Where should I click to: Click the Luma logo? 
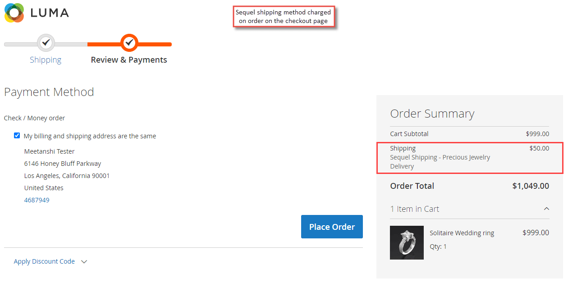(x=36, y=13)
